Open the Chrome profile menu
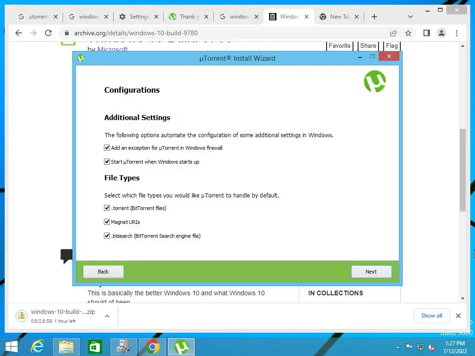Screen dimensions: 475x356 (x=442, y=33)
